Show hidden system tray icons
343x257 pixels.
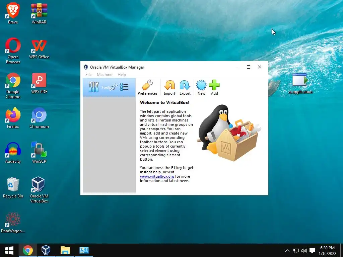tap(287, 251)
